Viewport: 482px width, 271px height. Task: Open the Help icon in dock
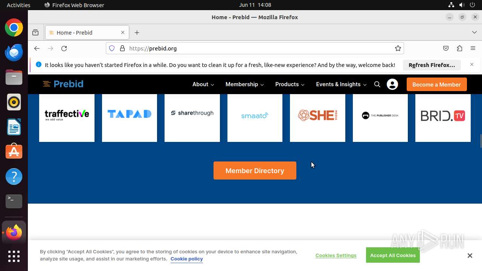(x=14, y=177)
